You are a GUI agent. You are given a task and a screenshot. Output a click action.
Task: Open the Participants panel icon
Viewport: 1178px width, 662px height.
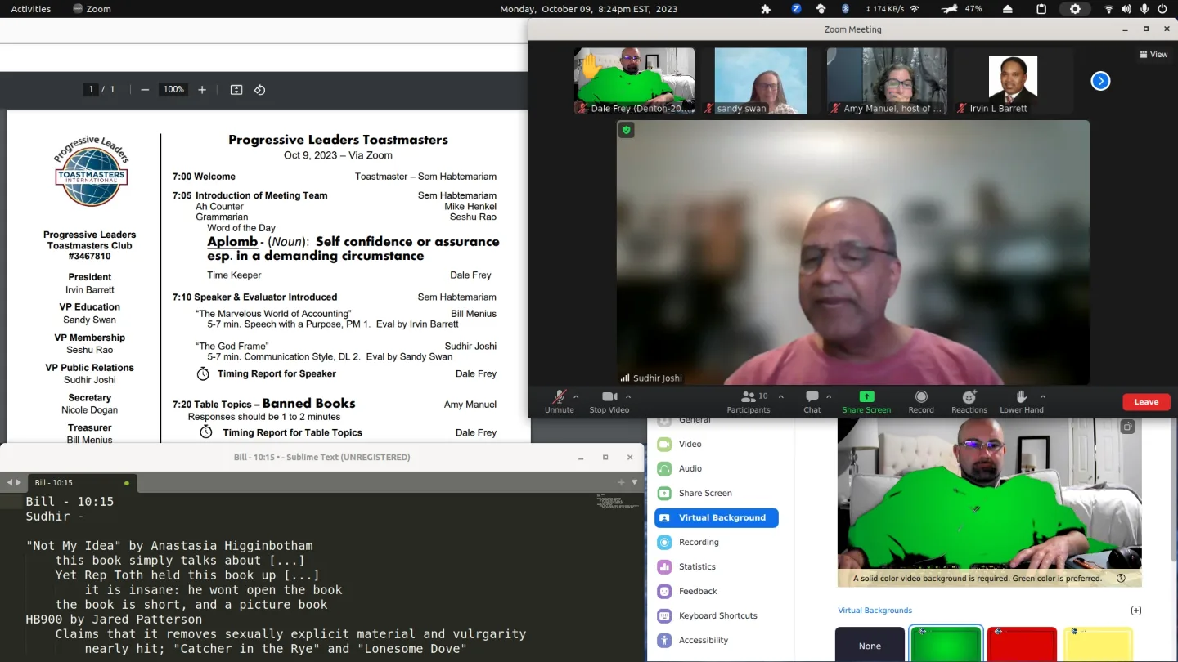coord(748,396)
